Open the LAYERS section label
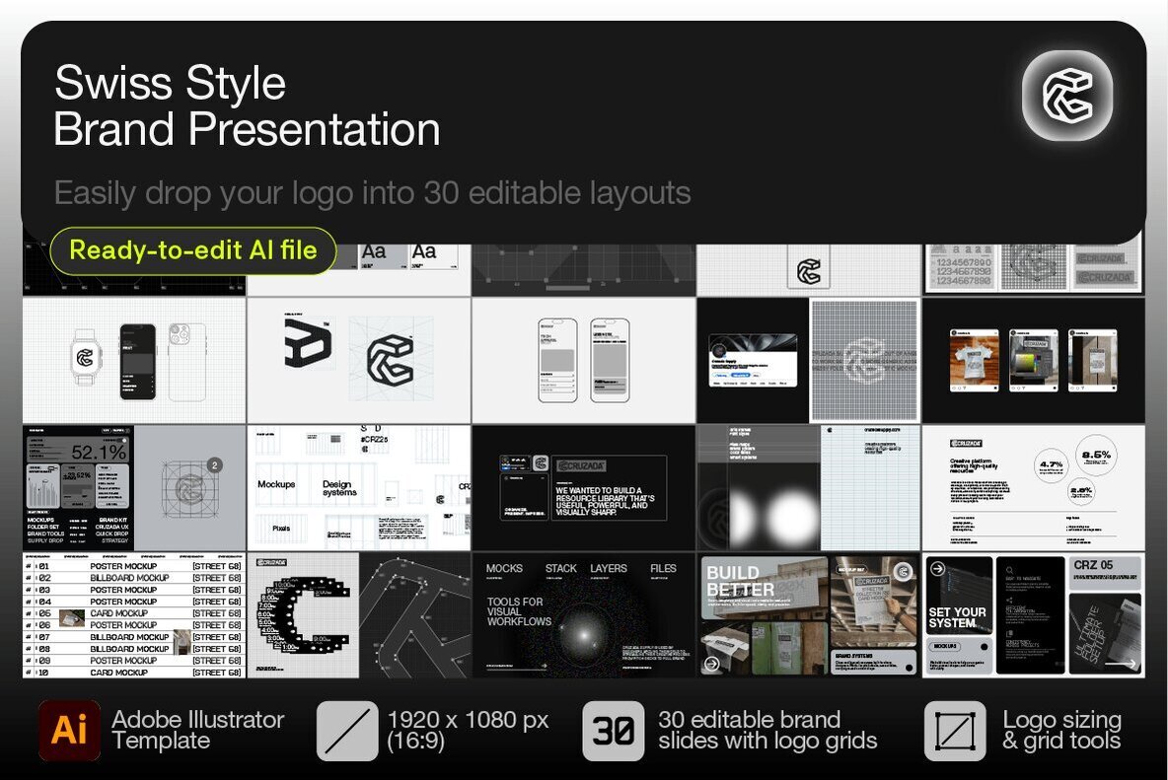The width and height of the screenshot is (1168, 780). click(x=608, y=568)
